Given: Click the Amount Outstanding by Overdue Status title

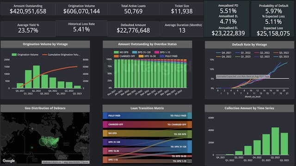Looking at the screenshot, I should [x=148, y=44].
